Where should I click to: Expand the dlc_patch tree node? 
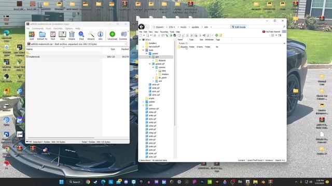point(154,78)
